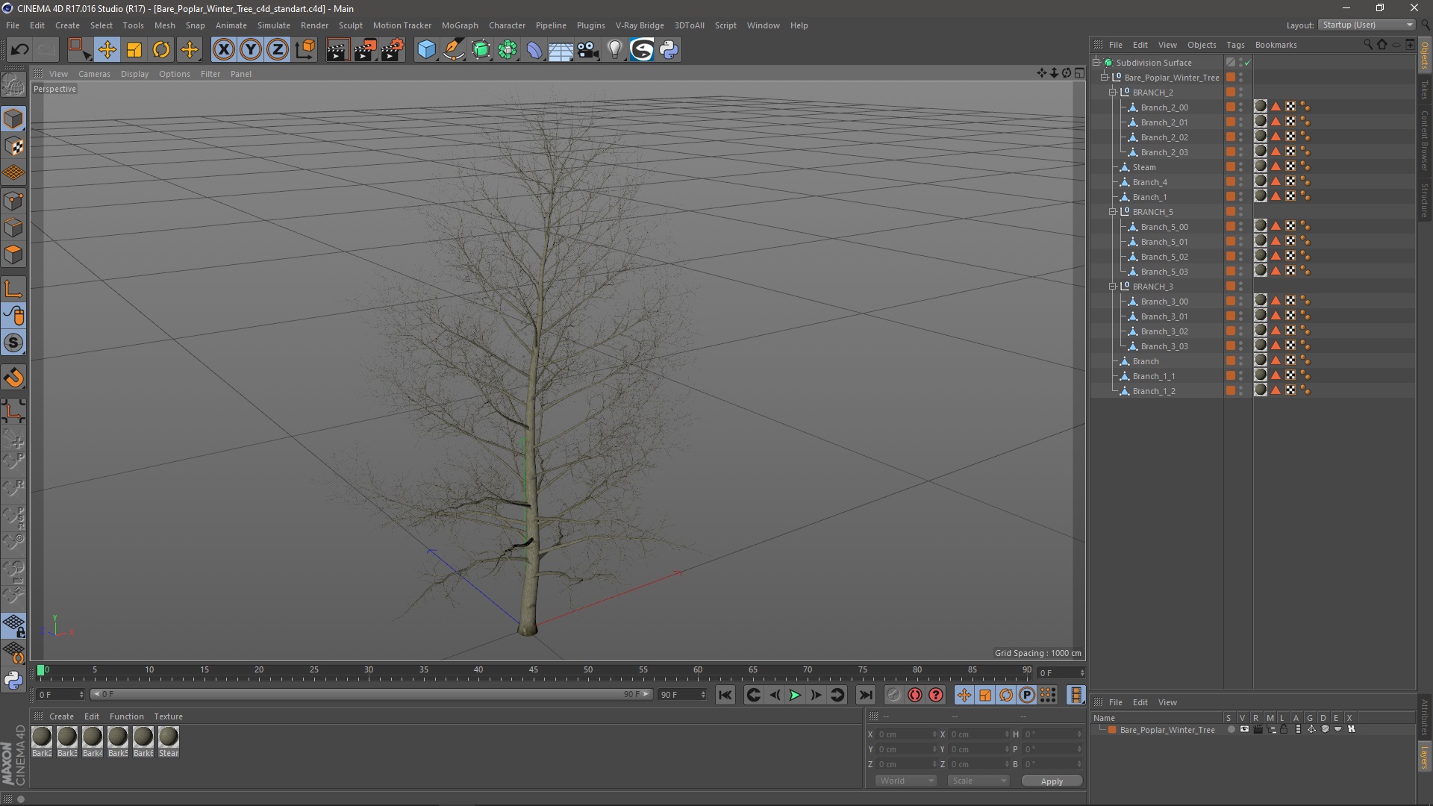1433x806 pixels.
Task: Open Edit Render Settings icon
Action: pos(393,50)
